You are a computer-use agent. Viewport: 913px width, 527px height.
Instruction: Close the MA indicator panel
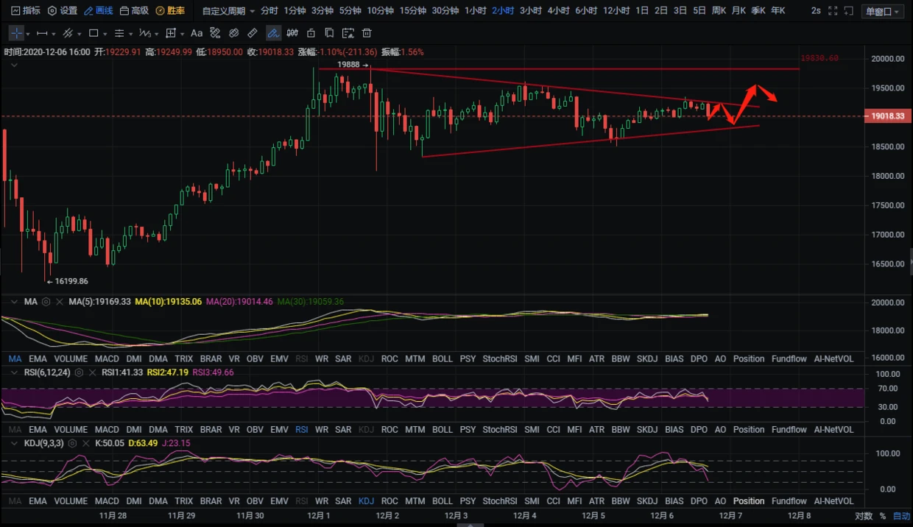pos(59,302)
